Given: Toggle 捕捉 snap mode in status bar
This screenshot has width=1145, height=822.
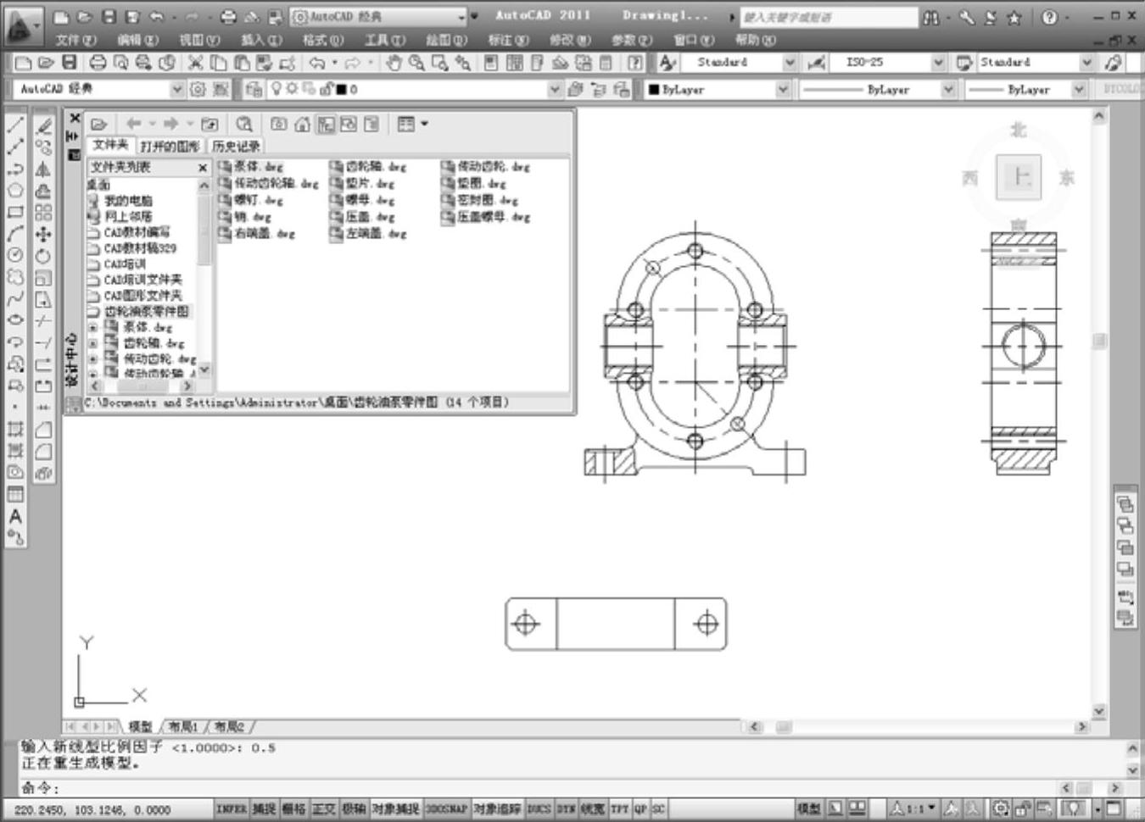Looking at the screenshot, I should [264, 809].
